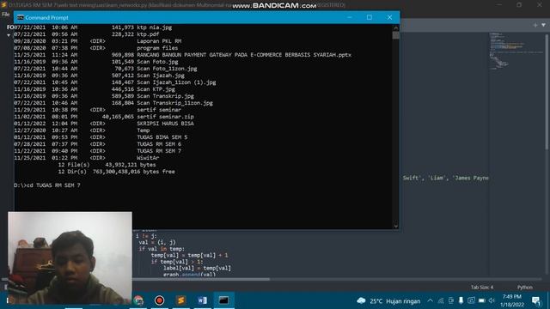Click the taskbar clock showing 7:49 PM
Screen dimensions: 550x309
[512, 300]
